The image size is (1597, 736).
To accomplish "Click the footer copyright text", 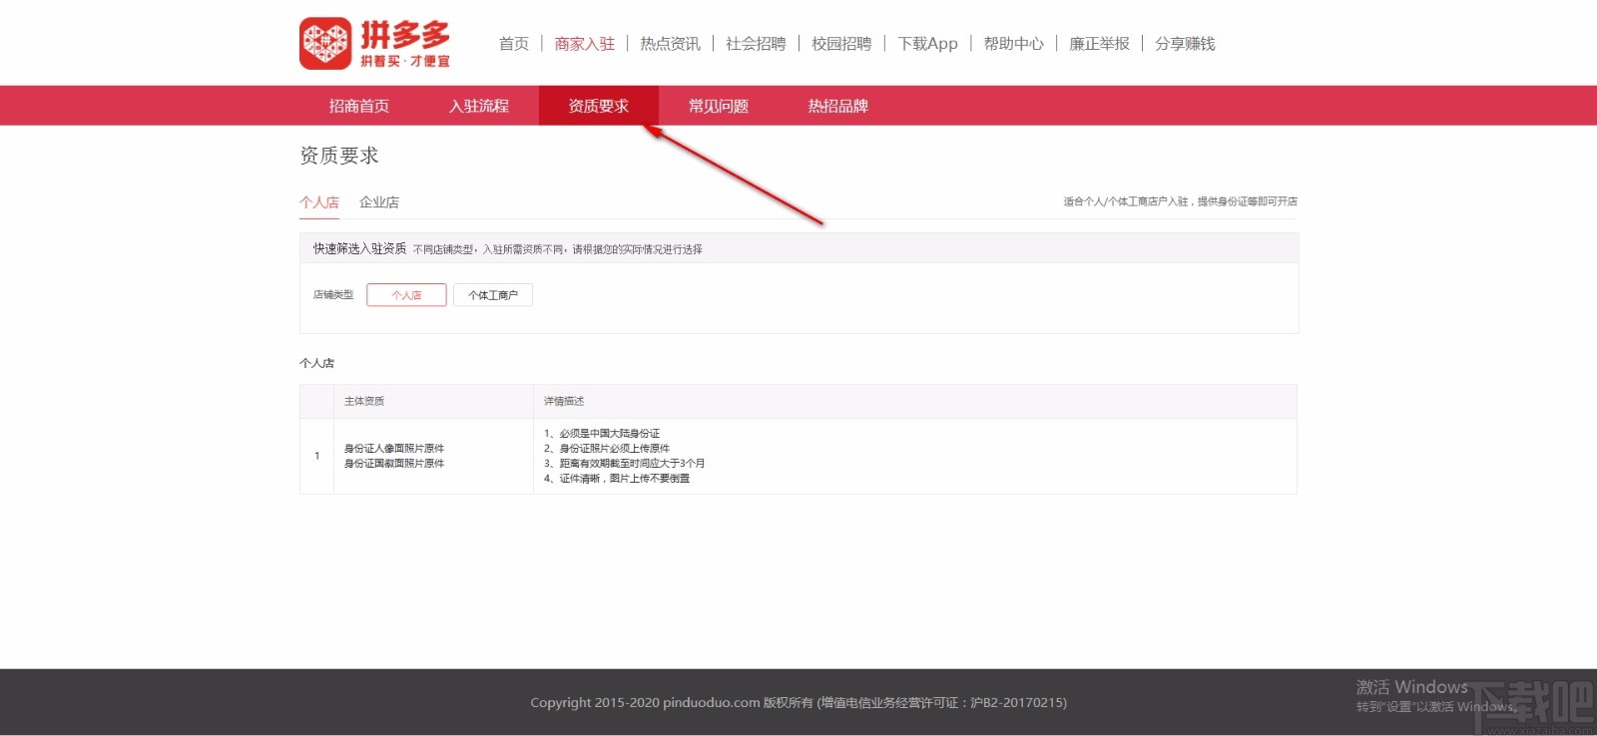I will click(798, 702).
